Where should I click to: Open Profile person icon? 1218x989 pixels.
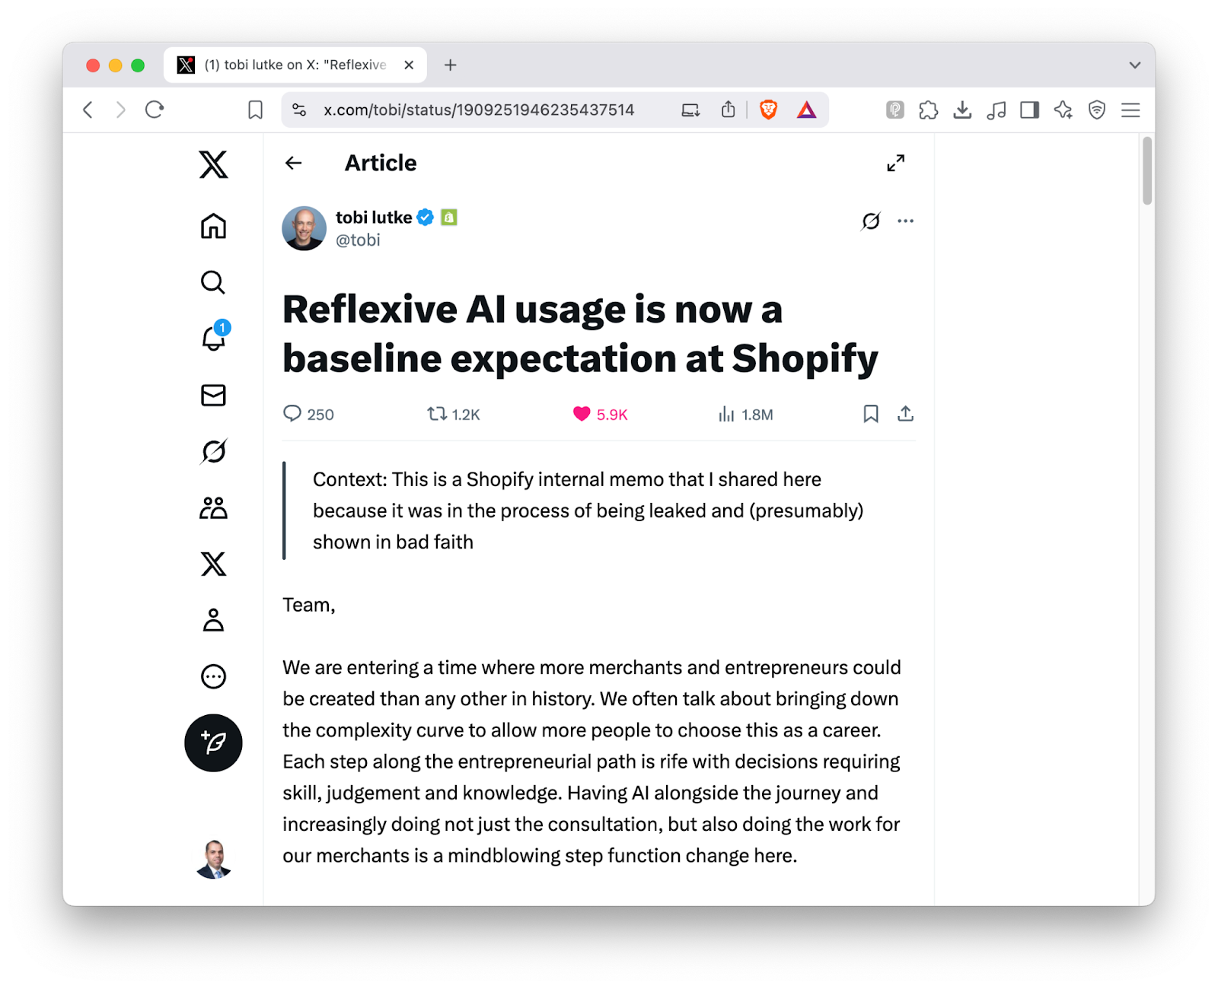tap(213, 620)
